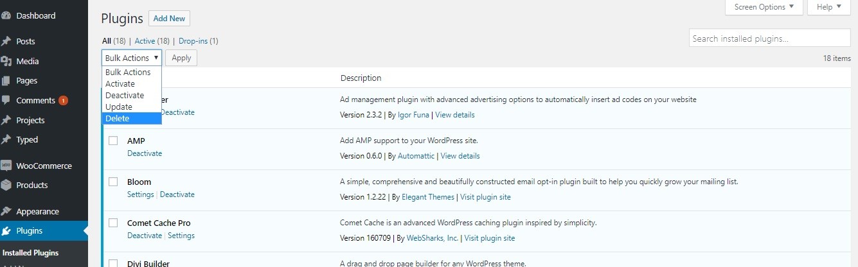Choose Update in bulk actions list
The image size is (858, 267).
click(x=132, y=107)
